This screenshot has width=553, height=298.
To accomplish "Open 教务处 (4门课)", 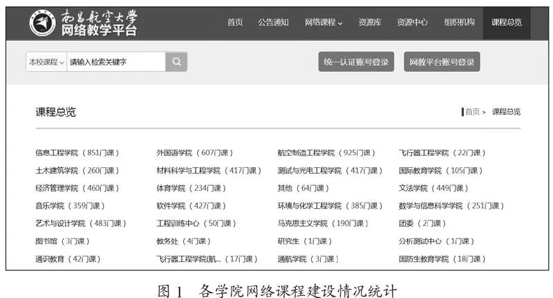I will point(184,241).
